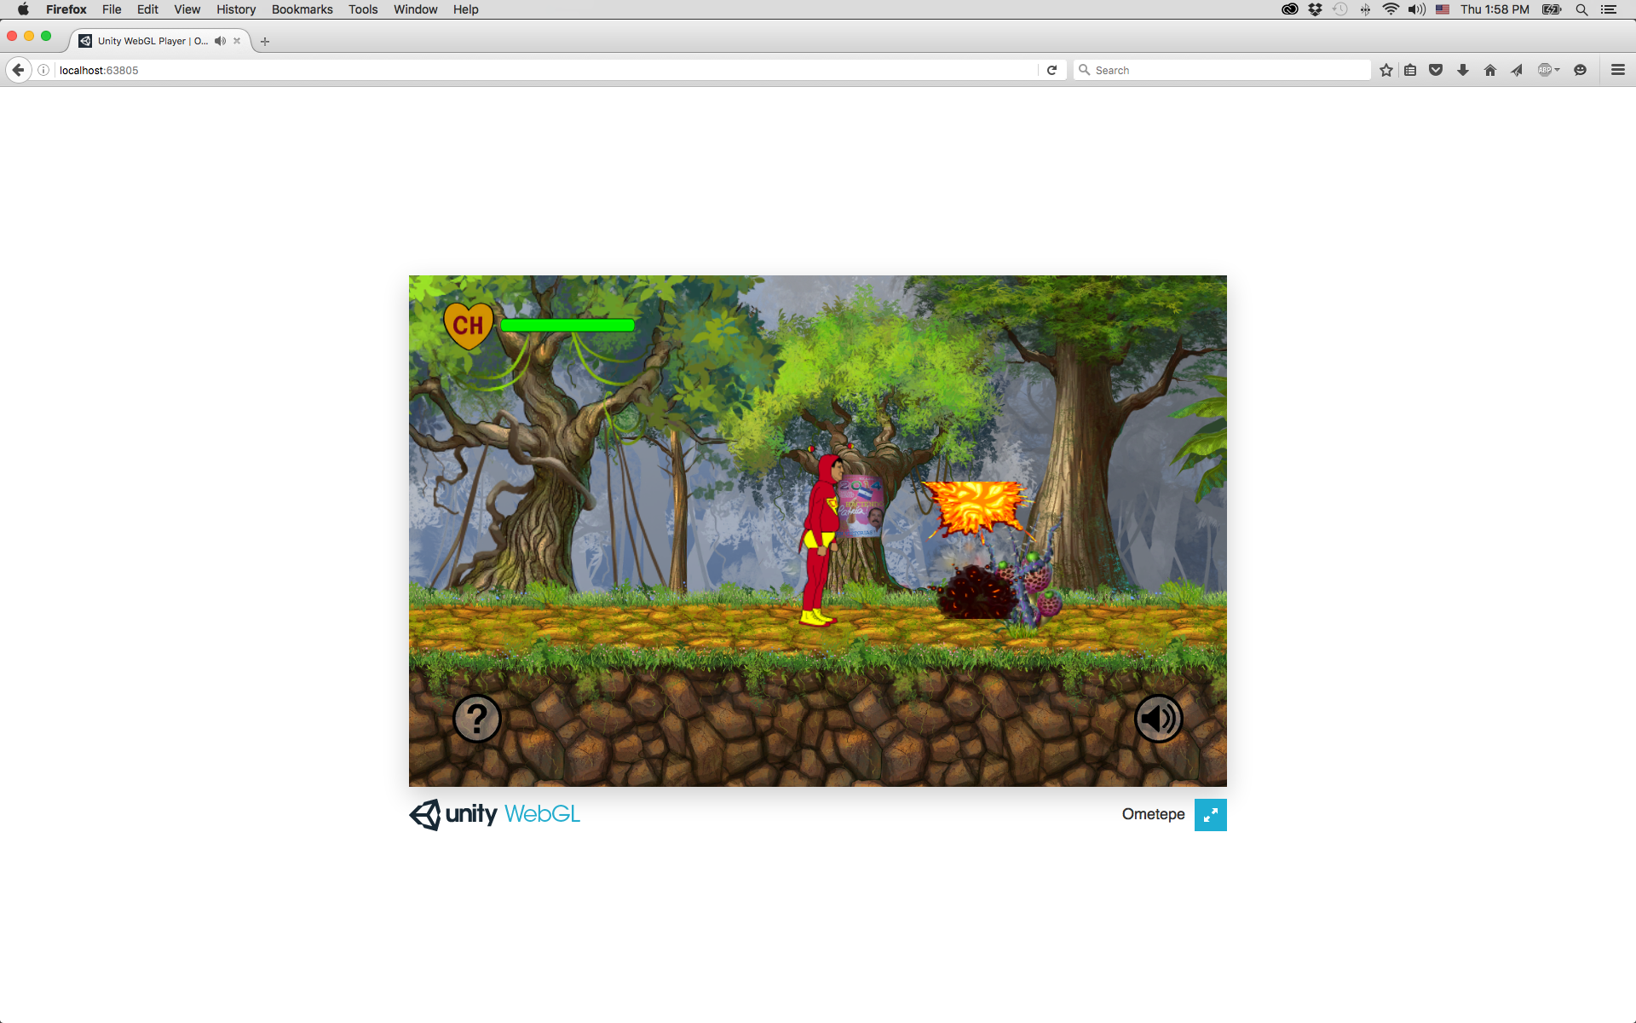Open Firefox reading list clipboard icon
The image size is (1636, 1023).
[x=1410, y=70]
